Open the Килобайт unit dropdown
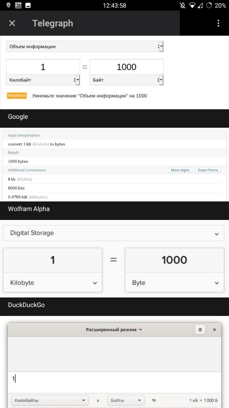229x408 pixels. (43, 80)
